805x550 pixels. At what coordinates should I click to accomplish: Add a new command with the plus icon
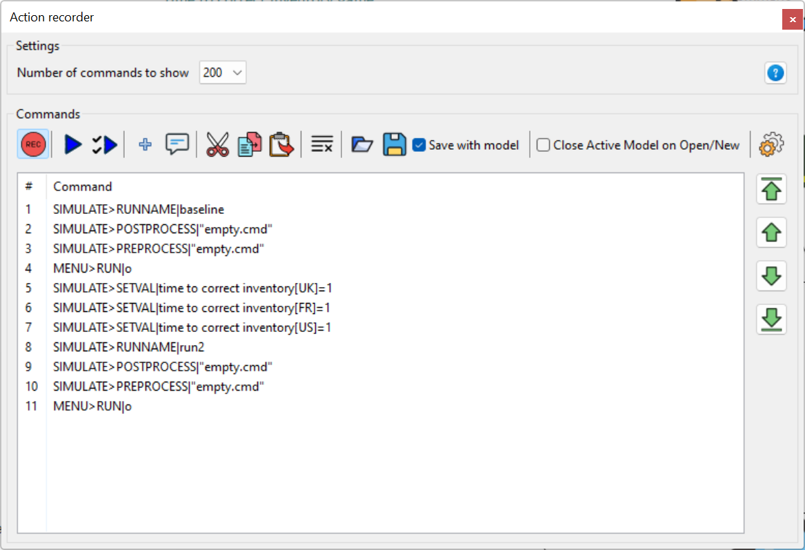[x=145, y=144]
